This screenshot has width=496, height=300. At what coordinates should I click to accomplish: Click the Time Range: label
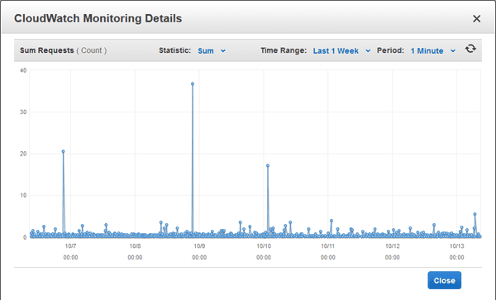[284, 50]
